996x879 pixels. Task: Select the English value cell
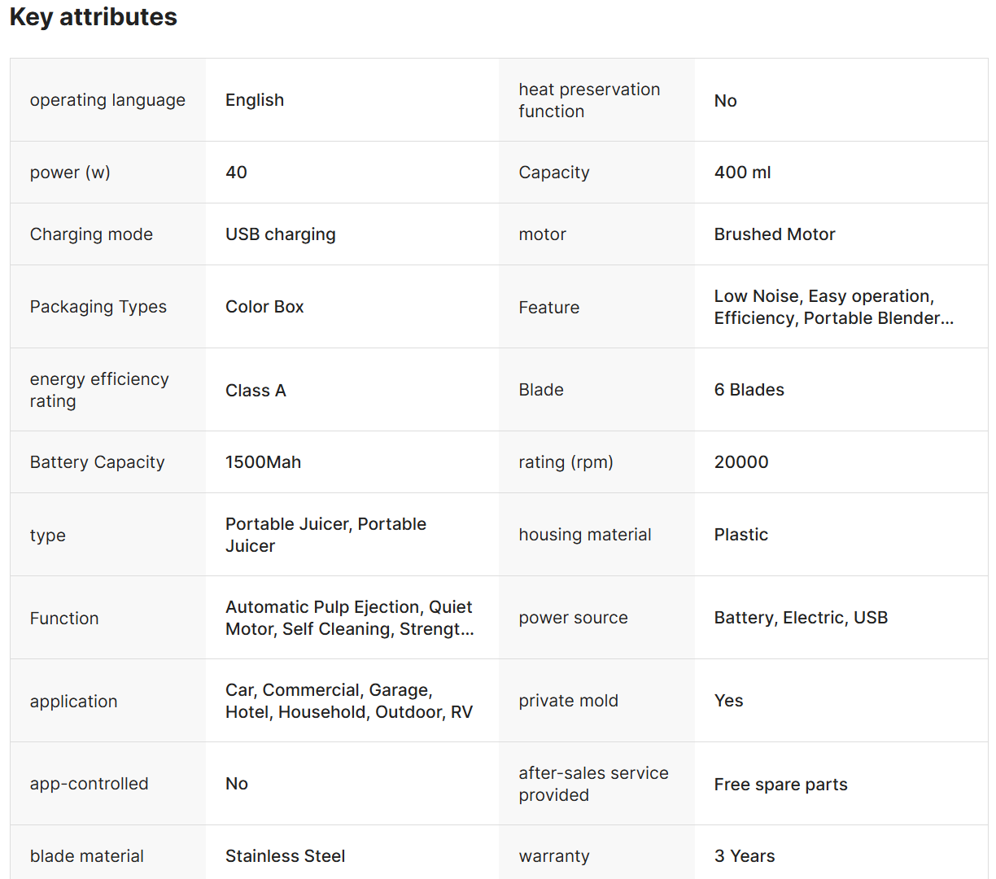[255, 100]
